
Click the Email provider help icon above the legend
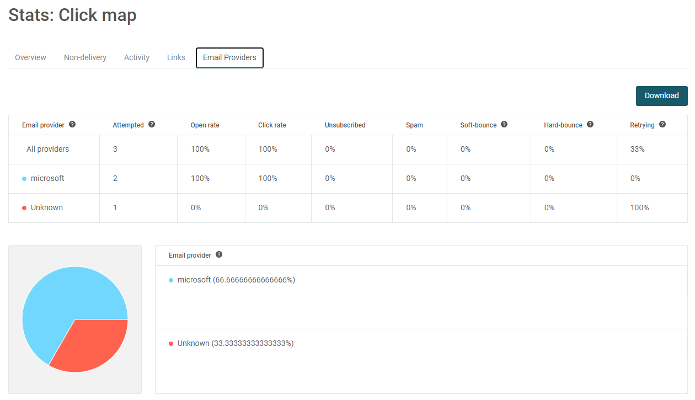click(218, 254)
